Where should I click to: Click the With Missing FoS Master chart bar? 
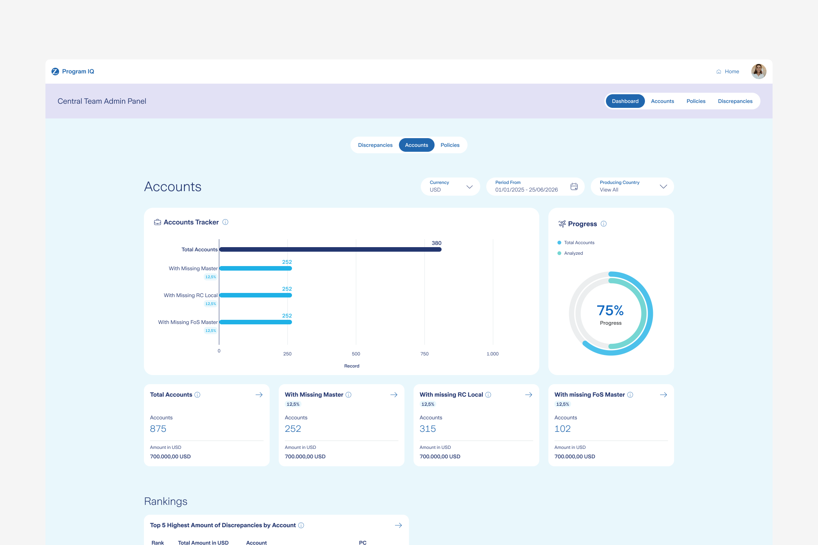tap(256, 322)
